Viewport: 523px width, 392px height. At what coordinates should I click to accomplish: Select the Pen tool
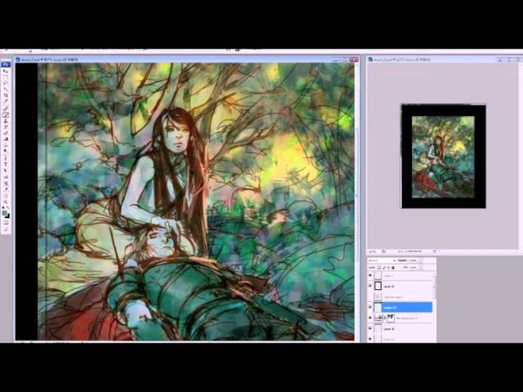pyautogui.click(x=6, y=158)
